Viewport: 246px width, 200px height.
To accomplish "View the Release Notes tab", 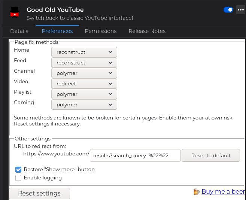I will click(147, 31).
